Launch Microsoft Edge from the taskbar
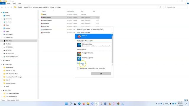 coord(79,104)
